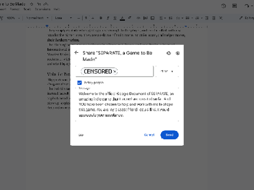Open the Help menu

coord(57,9)
